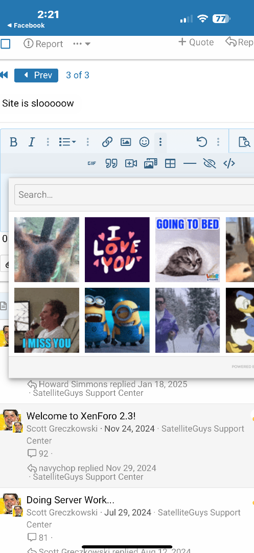Open the post preview icon

244,142
